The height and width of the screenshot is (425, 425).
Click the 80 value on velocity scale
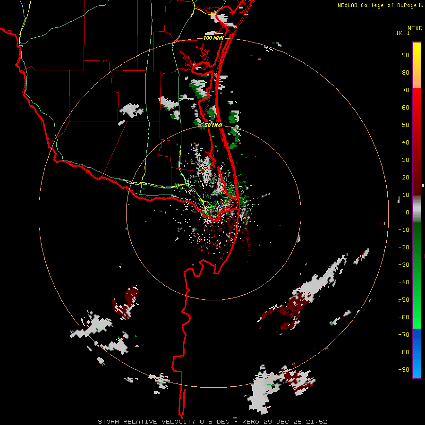coord(406,72)
